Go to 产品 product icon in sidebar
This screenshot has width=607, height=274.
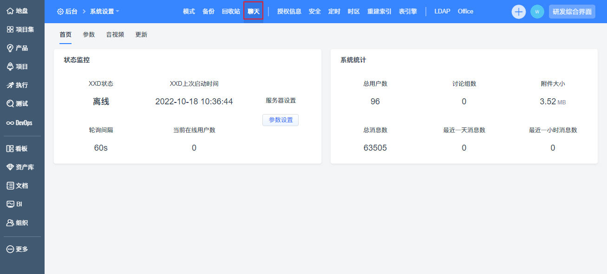click(10, 48)
